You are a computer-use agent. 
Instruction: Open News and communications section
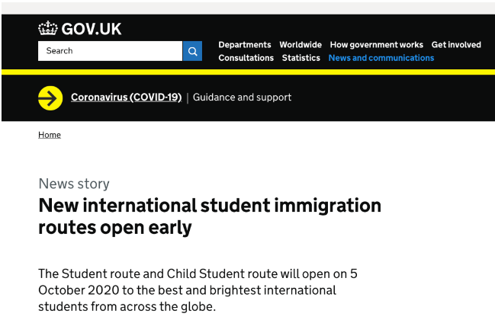pos(381,58)
